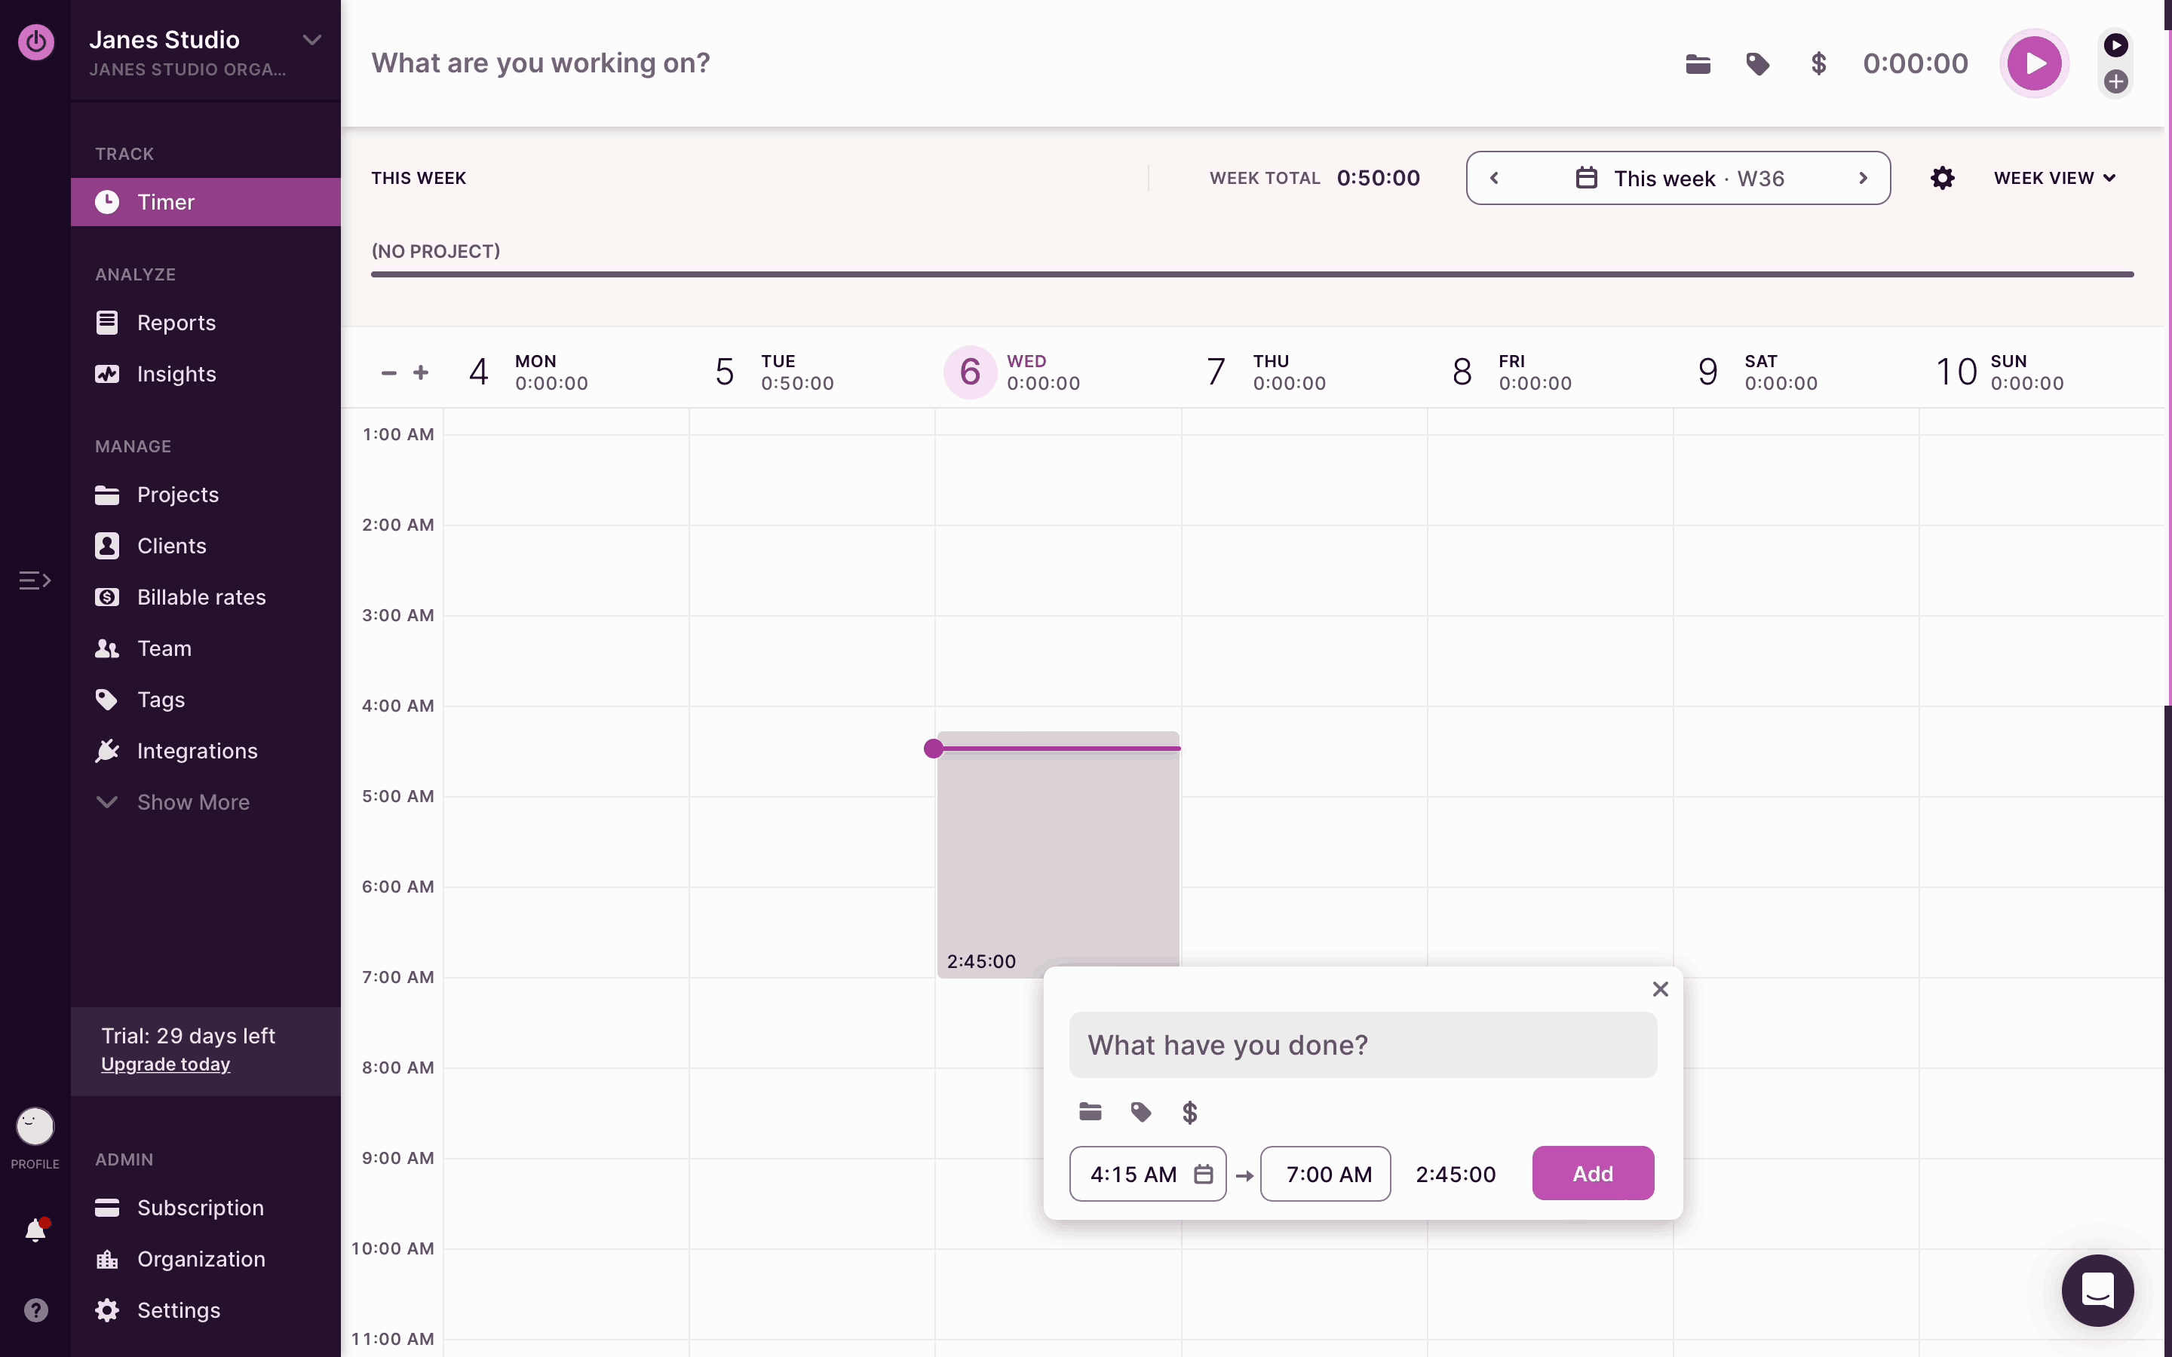
Task: Expand the Week View dropdown
Action: (2054, 178)
